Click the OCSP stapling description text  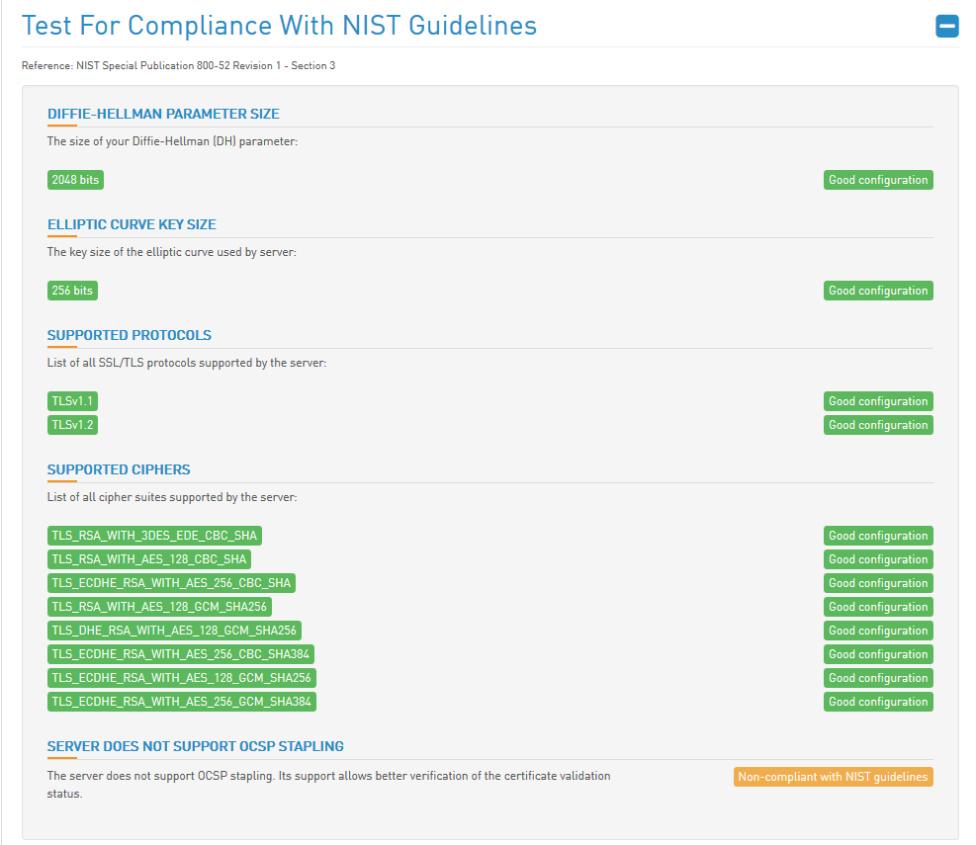point(328,785)
